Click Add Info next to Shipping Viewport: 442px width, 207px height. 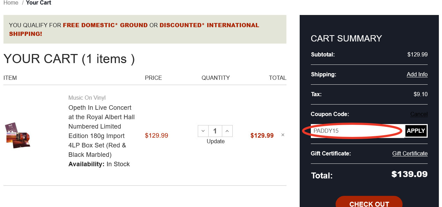417,74
